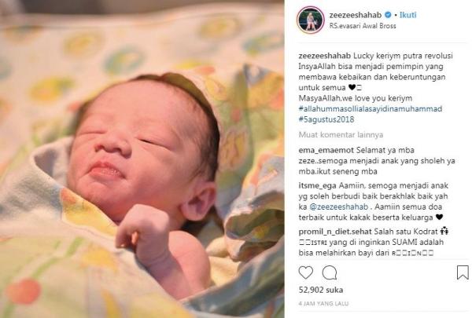Save the post with the bookmark icon
472x318 pixels.
coord(463,272)
